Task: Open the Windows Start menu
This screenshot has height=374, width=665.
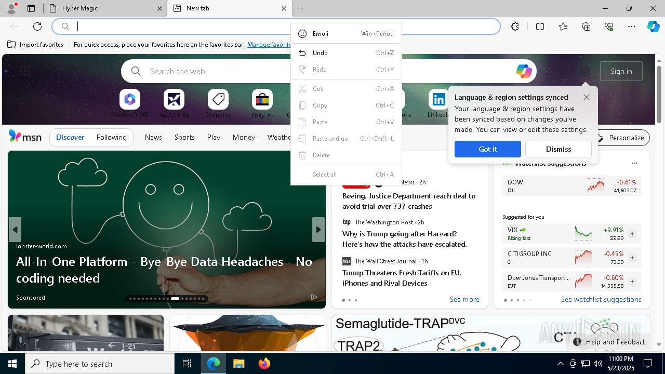Action: pos(12,364)
